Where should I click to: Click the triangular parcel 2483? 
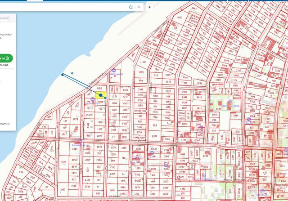[x=133, y=54]
